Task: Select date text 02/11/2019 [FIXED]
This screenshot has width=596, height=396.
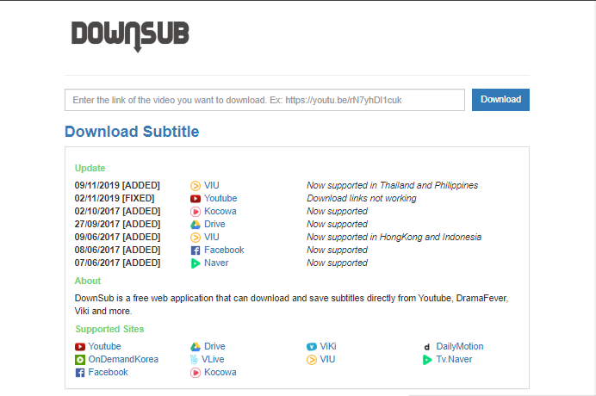Action: (115, 198)
